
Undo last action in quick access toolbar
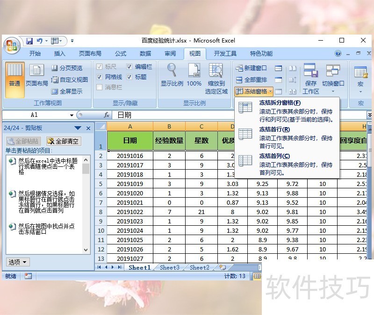(39, 41)
